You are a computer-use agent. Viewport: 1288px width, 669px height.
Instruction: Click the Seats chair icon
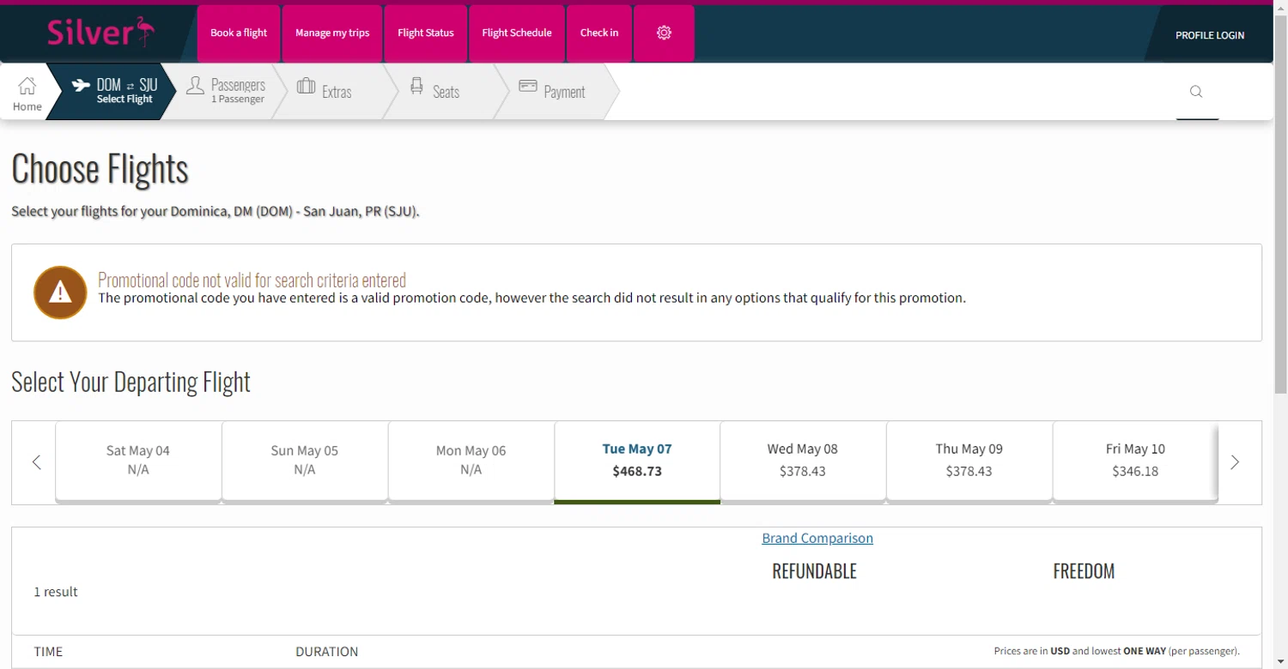417,86
